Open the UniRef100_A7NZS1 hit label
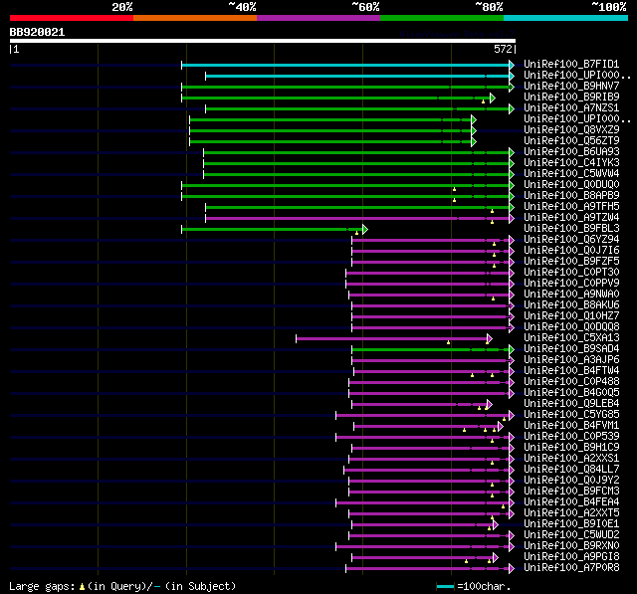 tap(571, 108)
